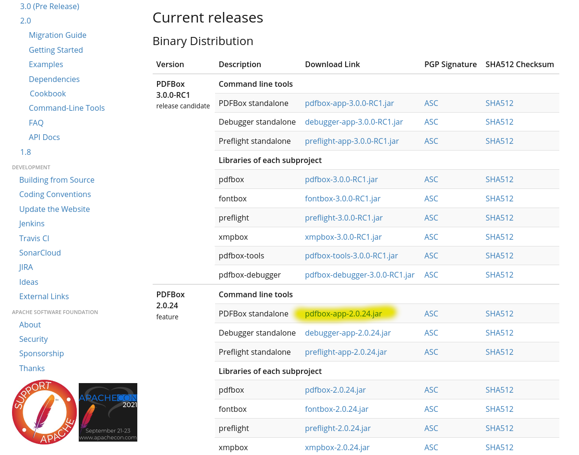Download pdfbox-tools-3.0.0-RC1.jar

pyautogui.click(x=351, y=256)
